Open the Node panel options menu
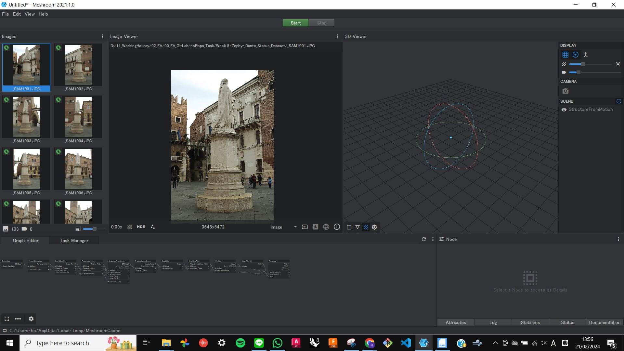Screen dimensions: 624x351 [618, 239]
